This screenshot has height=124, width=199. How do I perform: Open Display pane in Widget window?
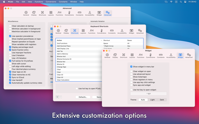[115, 56]
